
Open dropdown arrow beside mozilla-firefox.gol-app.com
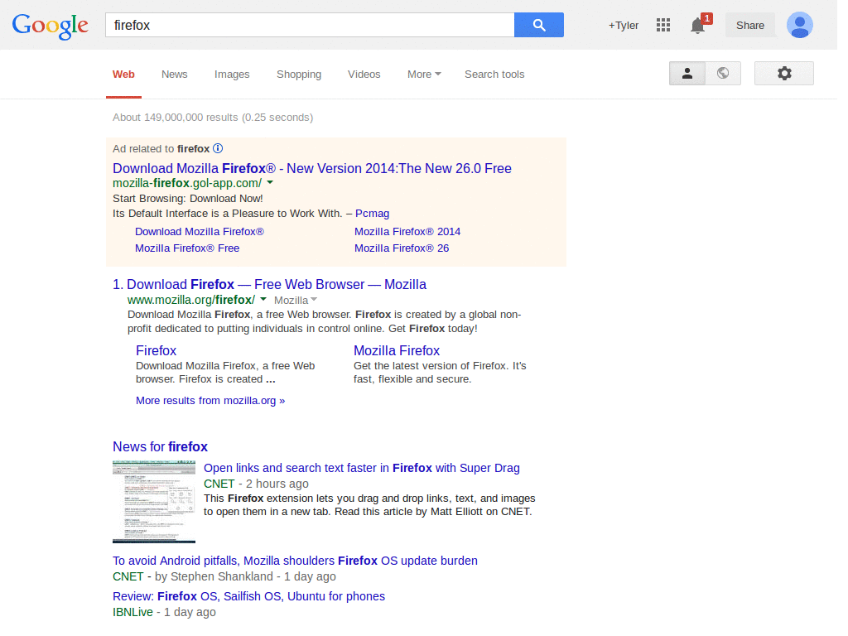(270, 183)
